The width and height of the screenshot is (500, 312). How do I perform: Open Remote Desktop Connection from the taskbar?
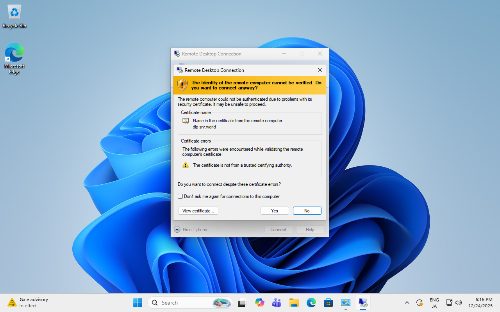click(362, 303)
